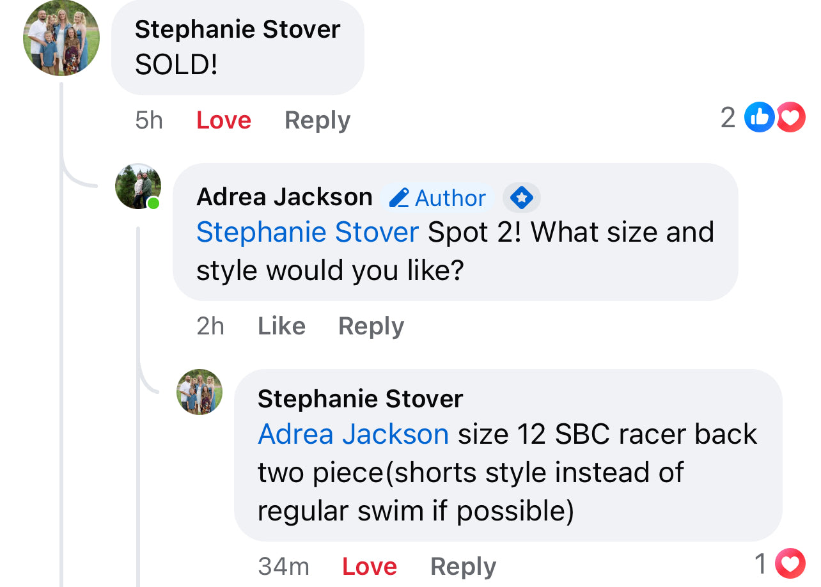Screen dimensions: 821x587
Task: Click the heart reaction icon on the size 12 comment
Action: click(x=790, y=564)
